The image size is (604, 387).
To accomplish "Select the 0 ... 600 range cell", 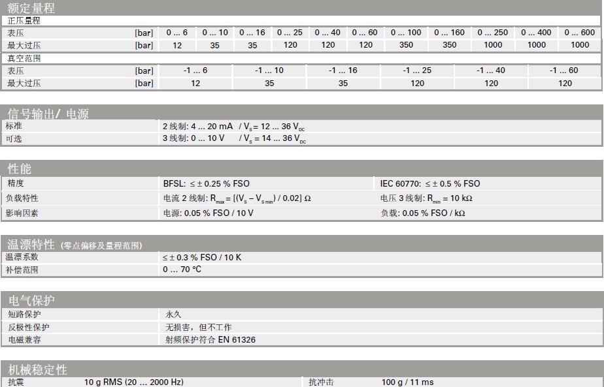I will coord(580,33).
